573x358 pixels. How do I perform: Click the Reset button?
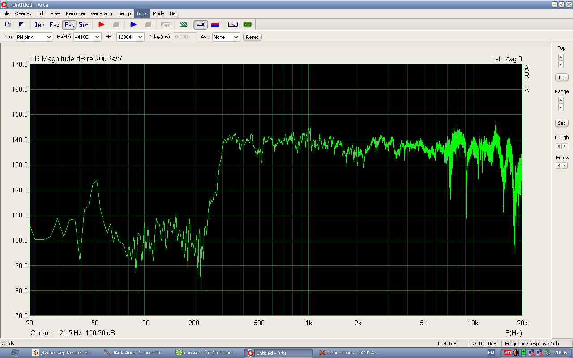[252, 37]
